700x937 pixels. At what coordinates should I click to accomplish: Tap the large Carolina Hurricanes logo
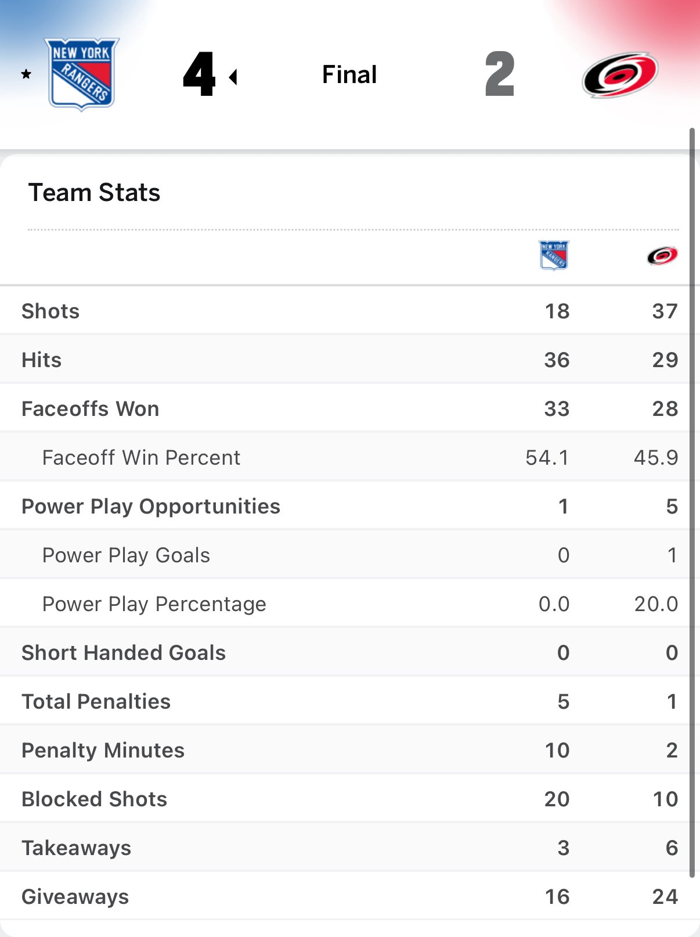tap(620, 74)
